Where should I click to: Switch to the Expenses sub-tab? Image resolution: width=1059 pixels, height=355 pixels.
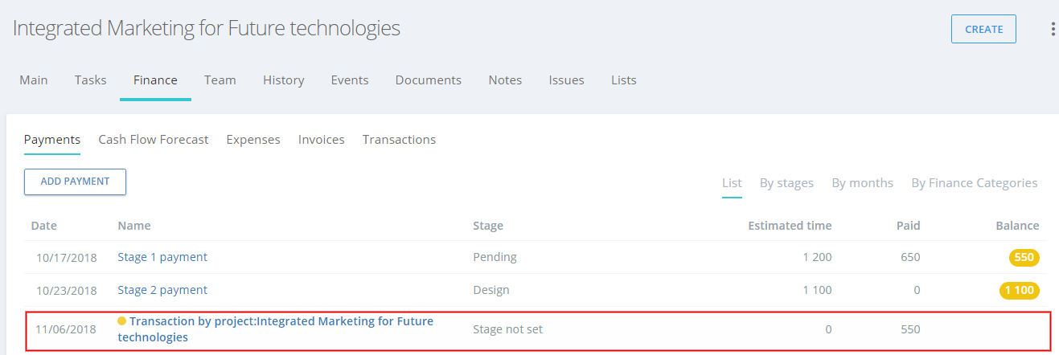253,140
